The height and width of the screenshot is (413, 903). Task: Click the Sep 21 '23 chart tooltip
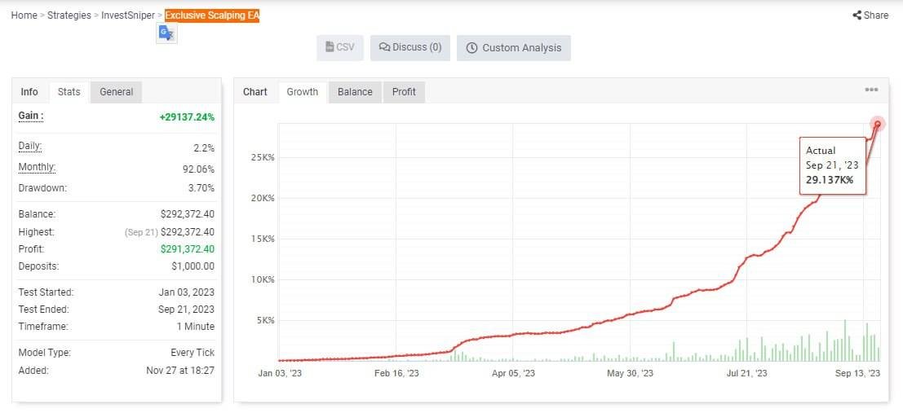pos(832,165)
